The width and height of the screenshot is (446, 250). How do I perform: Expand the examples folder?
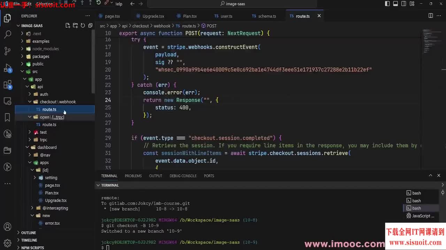[x=22, y=41]
